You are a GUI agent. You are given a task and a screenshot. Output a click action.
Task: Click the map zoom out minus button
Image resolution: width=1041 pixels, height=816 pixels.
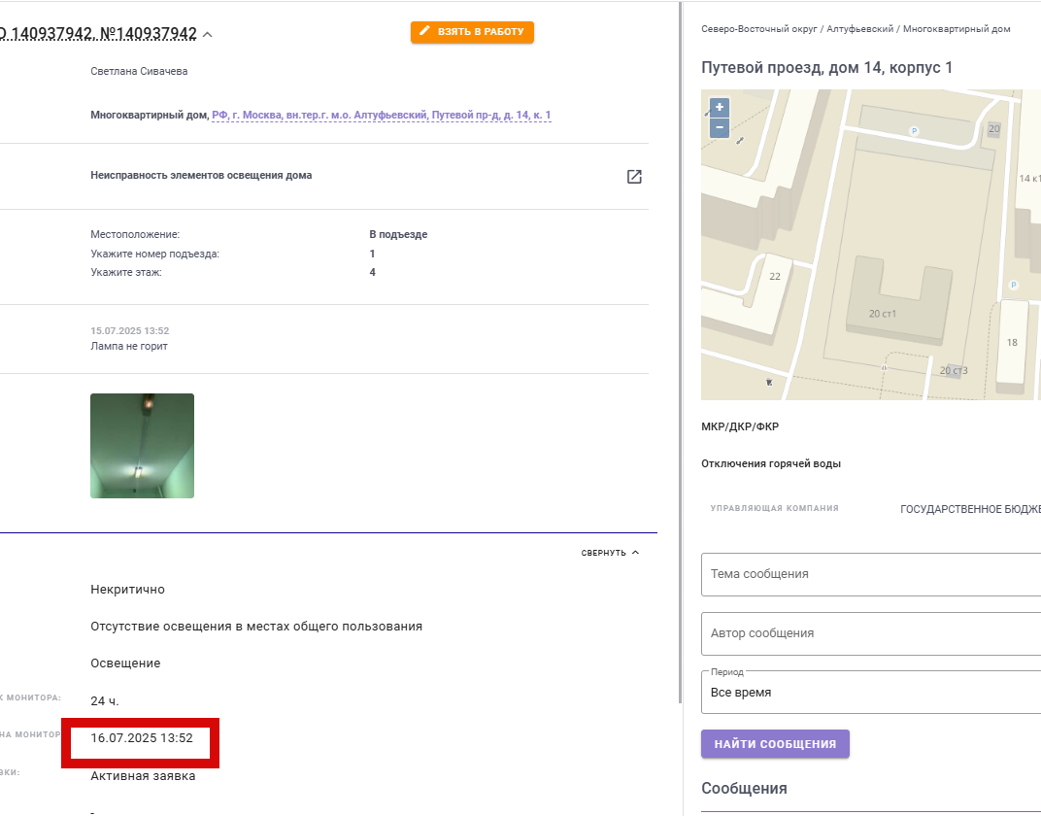(x=719, y=128)
